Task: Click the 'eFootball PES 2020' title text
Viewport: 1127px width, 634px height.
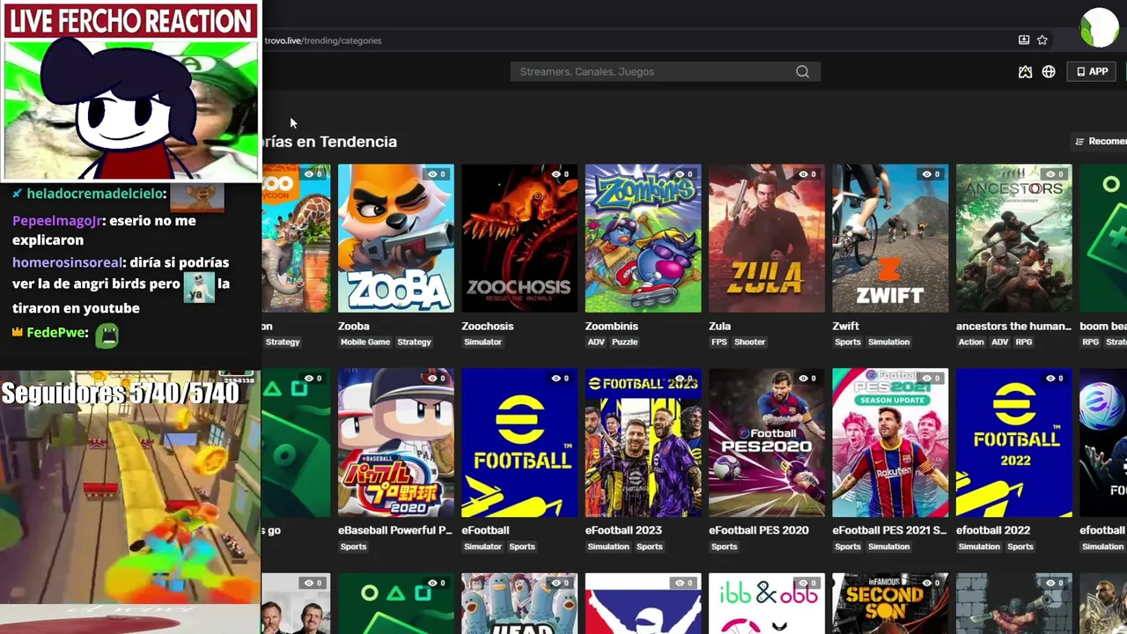Action: point(759,530)
